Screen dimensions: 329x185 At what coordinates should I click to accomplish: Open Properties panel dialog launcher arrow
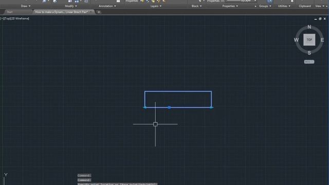pos(255,6)
